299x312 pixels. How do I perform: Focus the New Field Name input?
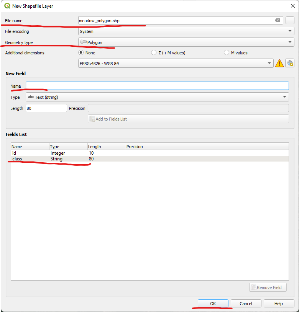(x=157, y=86)
